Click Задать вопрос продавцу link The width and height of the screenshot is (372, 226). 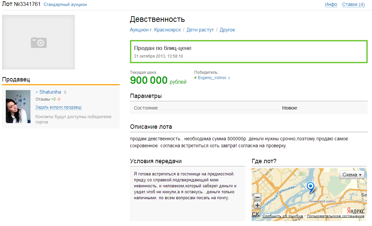pyautogui.click(x=58, y=107)
